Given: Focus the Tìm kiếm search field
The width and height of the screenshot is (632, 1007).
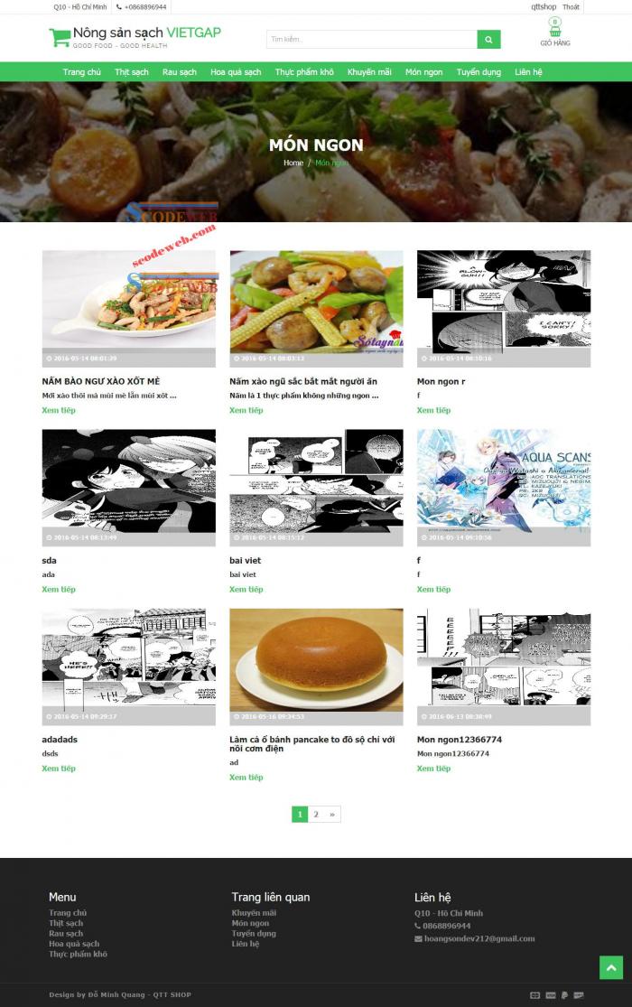Looking at the screenshot, I should point(372,39).
